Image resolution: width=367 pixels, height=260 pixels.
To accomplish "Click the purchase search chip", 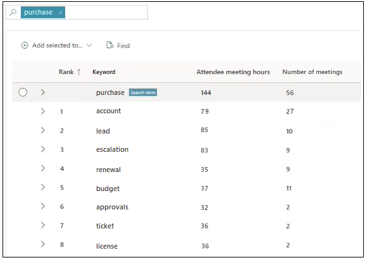I will click(x=43, y=12).
